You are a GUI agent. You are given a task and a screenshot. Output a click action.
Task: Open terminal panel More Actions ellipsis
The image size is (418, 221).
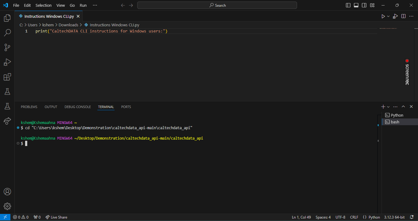(395, 107)
